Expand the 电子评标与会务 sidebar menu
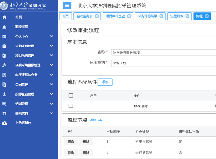 [51, 75]
